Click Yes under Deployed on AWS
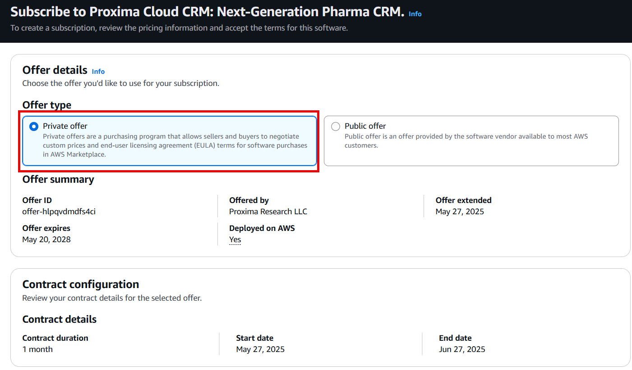The height and width of the screenshot is (370, 632). click(235, 239)
